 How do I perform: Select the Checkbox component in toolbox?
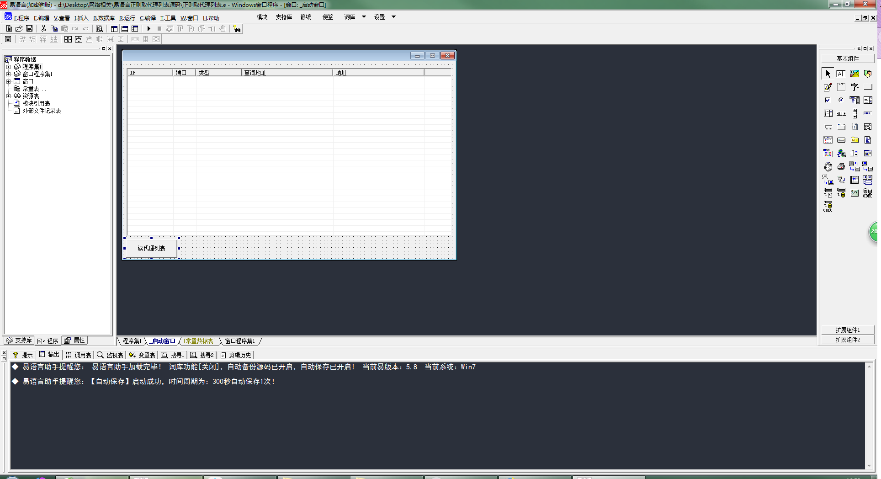pyautogui.click(x=828, y=100)
